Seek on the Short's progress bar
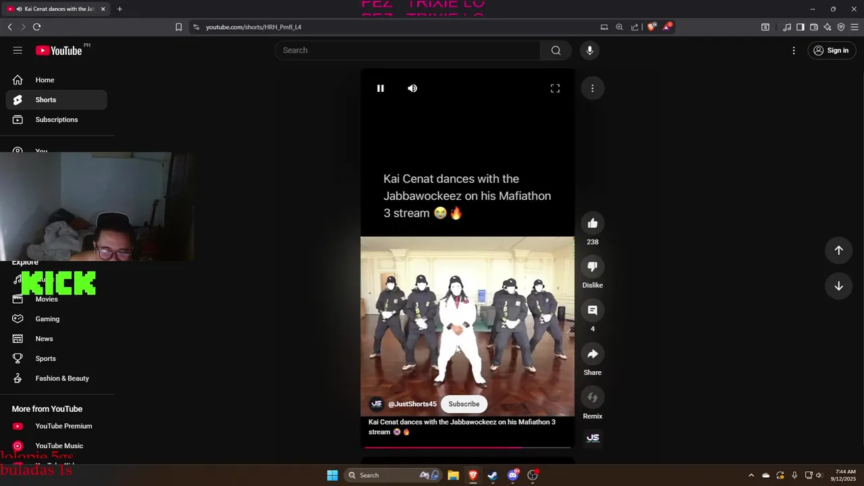Screen dimensions: 864x486 click(467, 447)
